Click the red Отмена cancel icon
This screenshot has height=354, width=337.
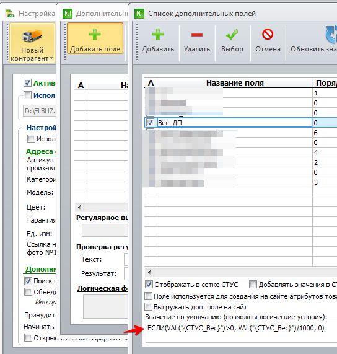click(x=268, y=35)
